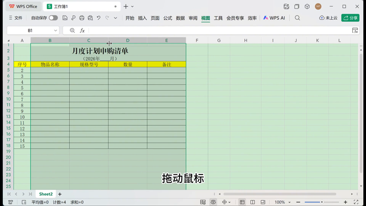
Task: Go to the last sheet navigation arrow
Action: click(30, 194)
